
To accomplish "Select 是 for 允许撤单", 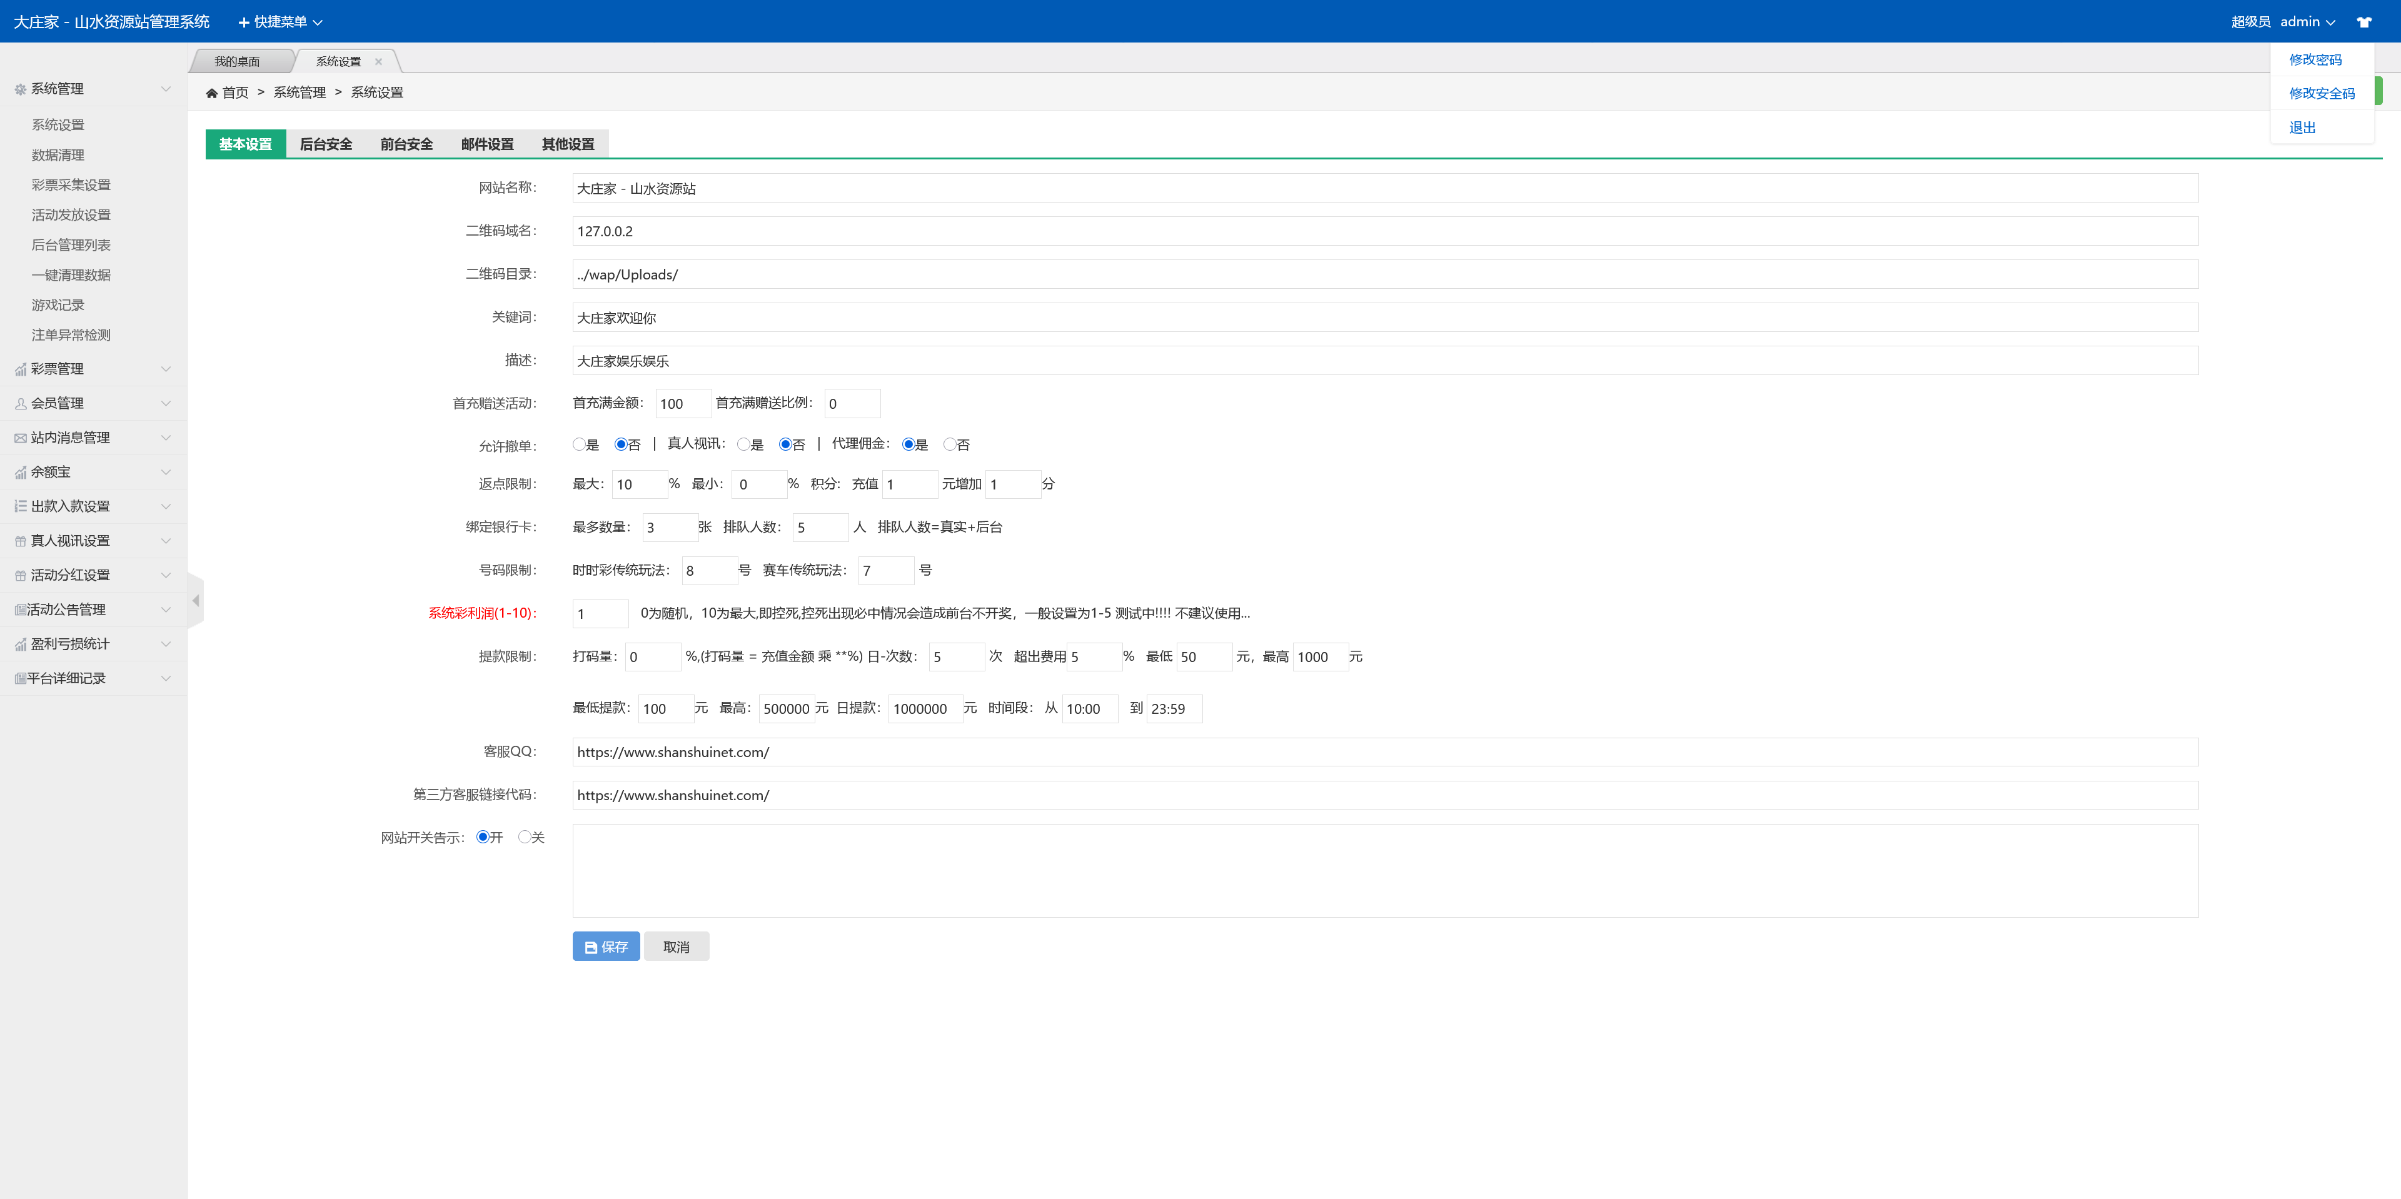I will pyautogui.click(x=579, y=444).
